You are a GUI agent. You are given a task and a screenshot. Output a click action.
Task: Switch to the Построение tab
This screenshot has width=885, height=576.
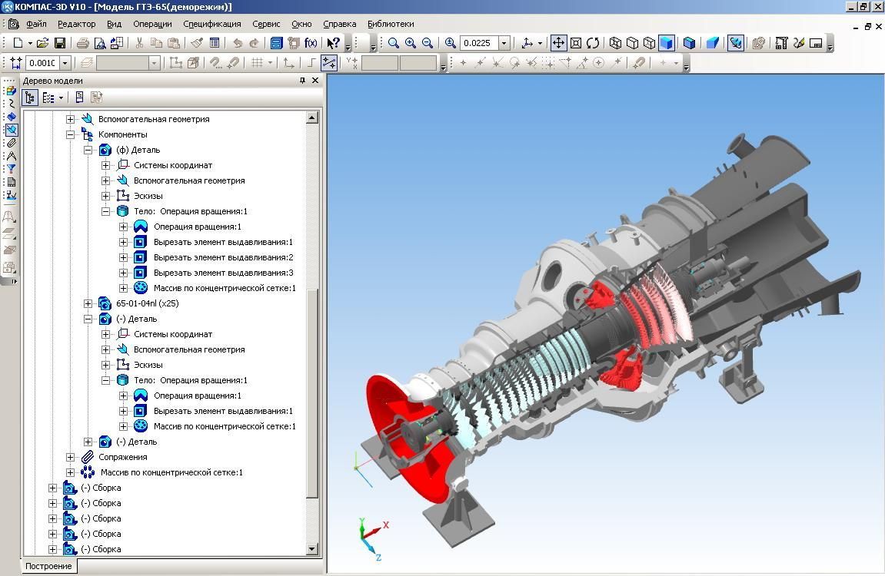pyautogui.click(x=48, y=566)
